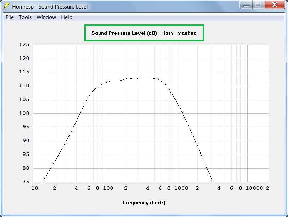Click the 90 dB y-axis label

[x=26, y=141]
